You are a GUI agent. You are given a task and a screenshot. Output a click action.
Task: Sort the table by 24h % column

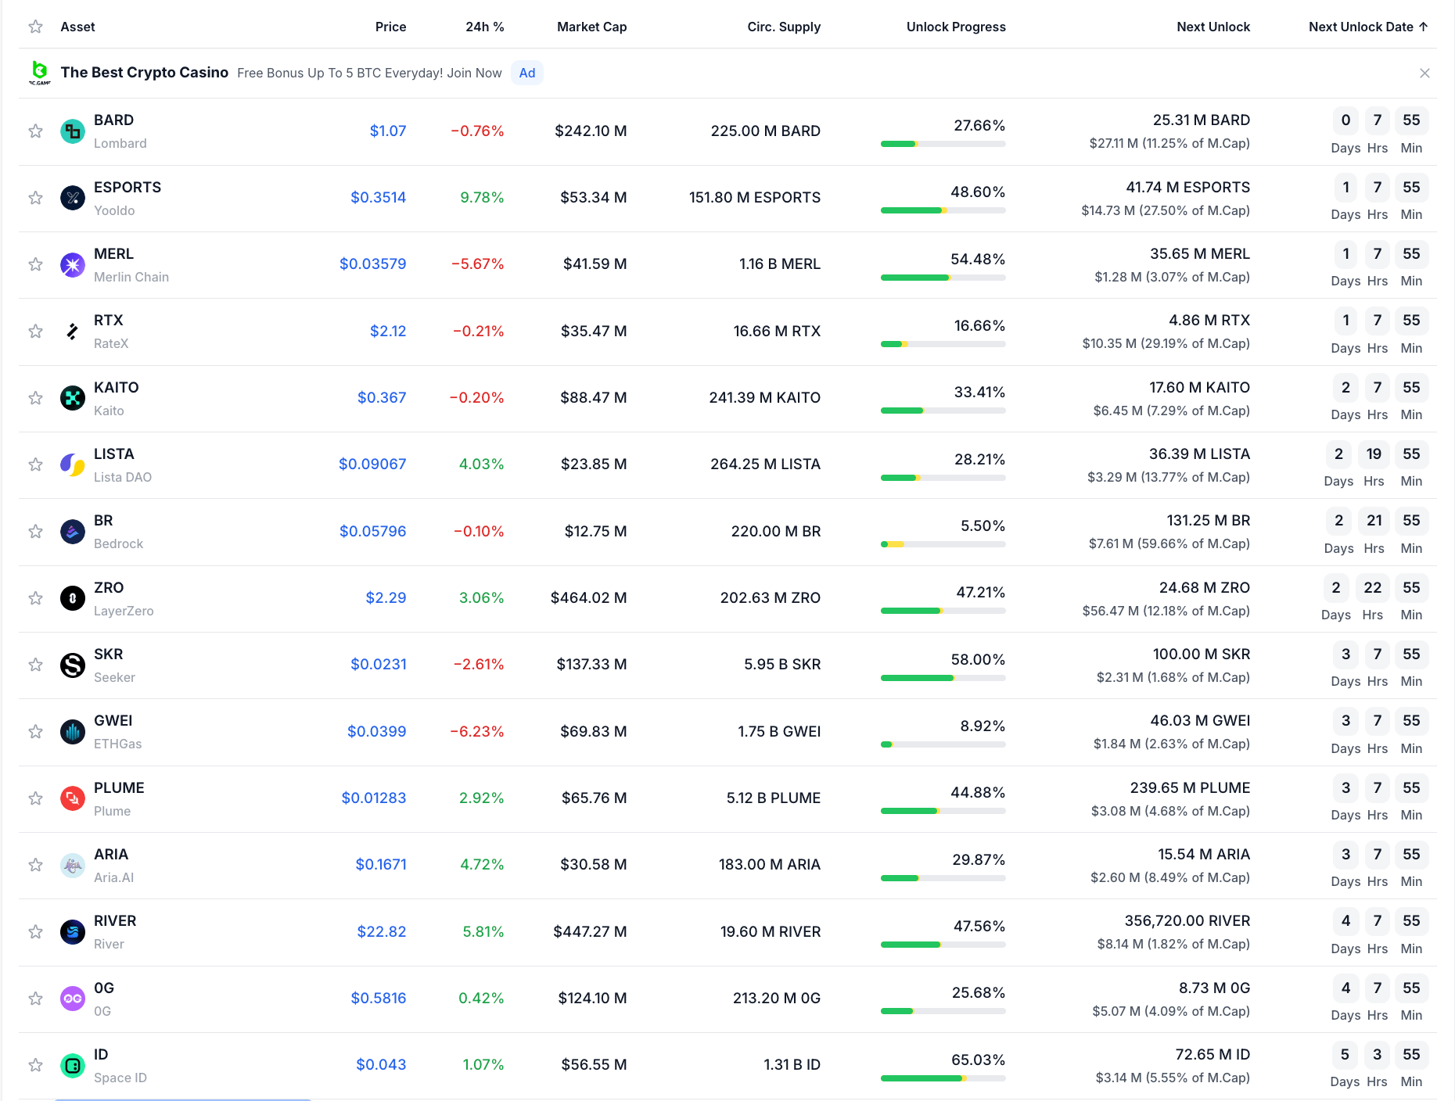(485, 27)
